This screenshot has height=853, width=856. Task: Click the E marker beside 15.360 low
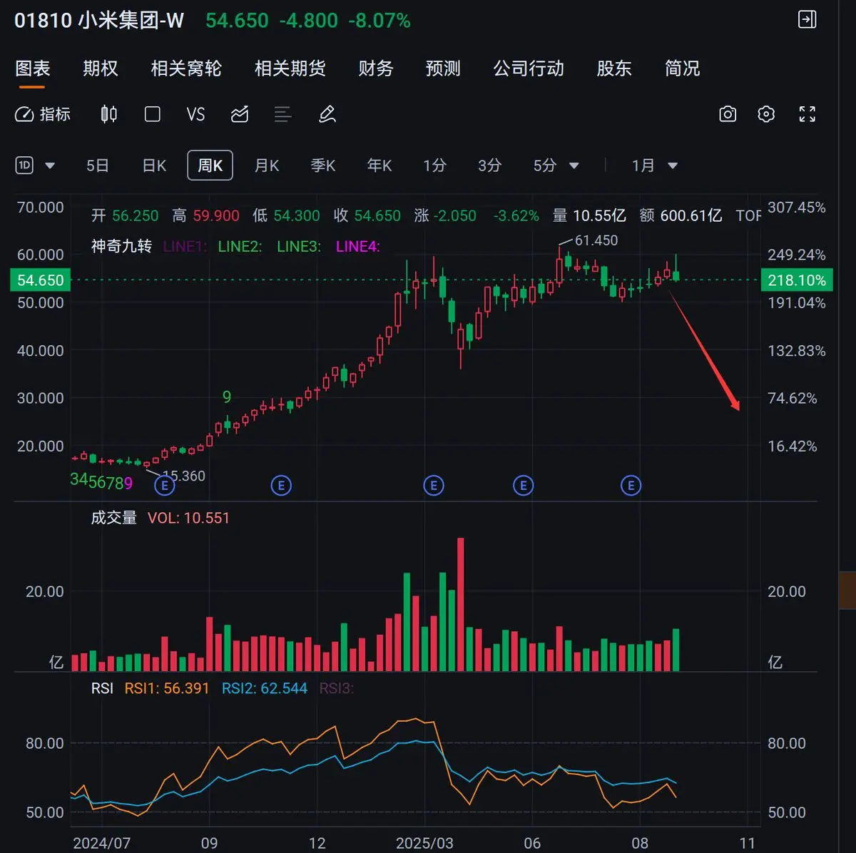(165, 486)
